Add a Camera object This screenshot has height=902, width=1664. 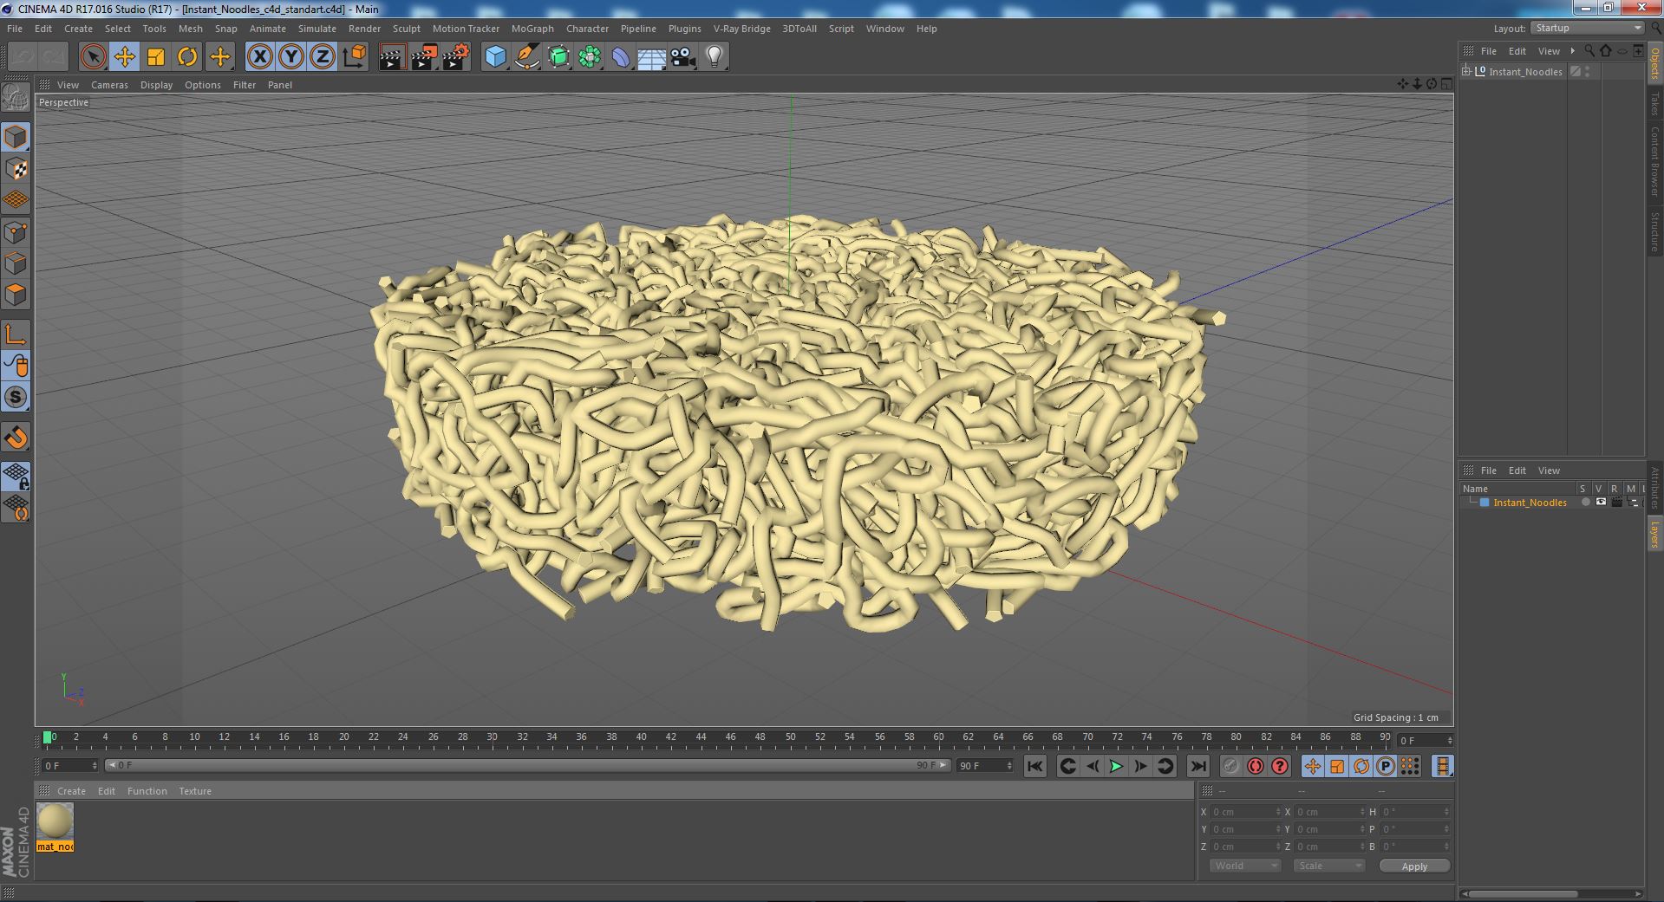click(682, 57)
